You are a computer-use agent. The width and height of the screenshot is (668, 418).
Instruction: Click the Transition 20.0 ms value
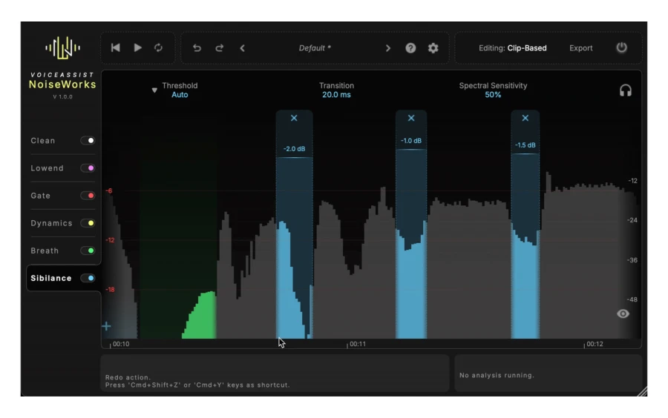point(336,95)
